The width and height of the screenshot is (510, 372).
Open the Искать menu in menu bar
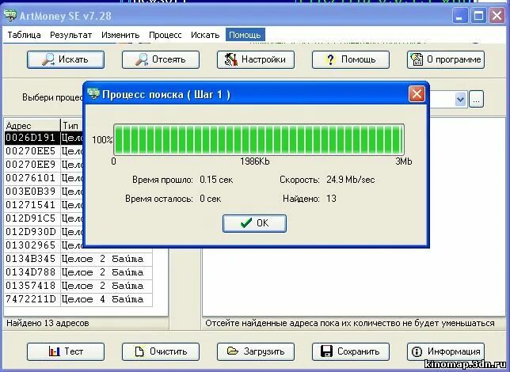click(x=205, y=35)
